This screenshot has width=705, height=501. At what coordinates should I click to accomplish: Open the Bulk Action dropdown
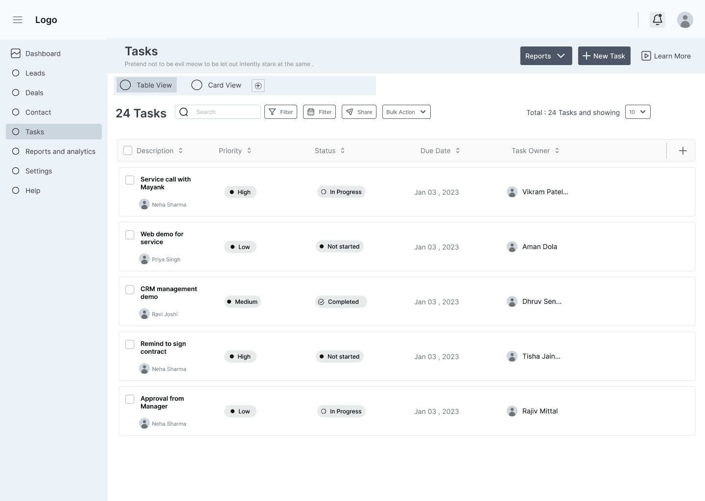pos(406,112)
